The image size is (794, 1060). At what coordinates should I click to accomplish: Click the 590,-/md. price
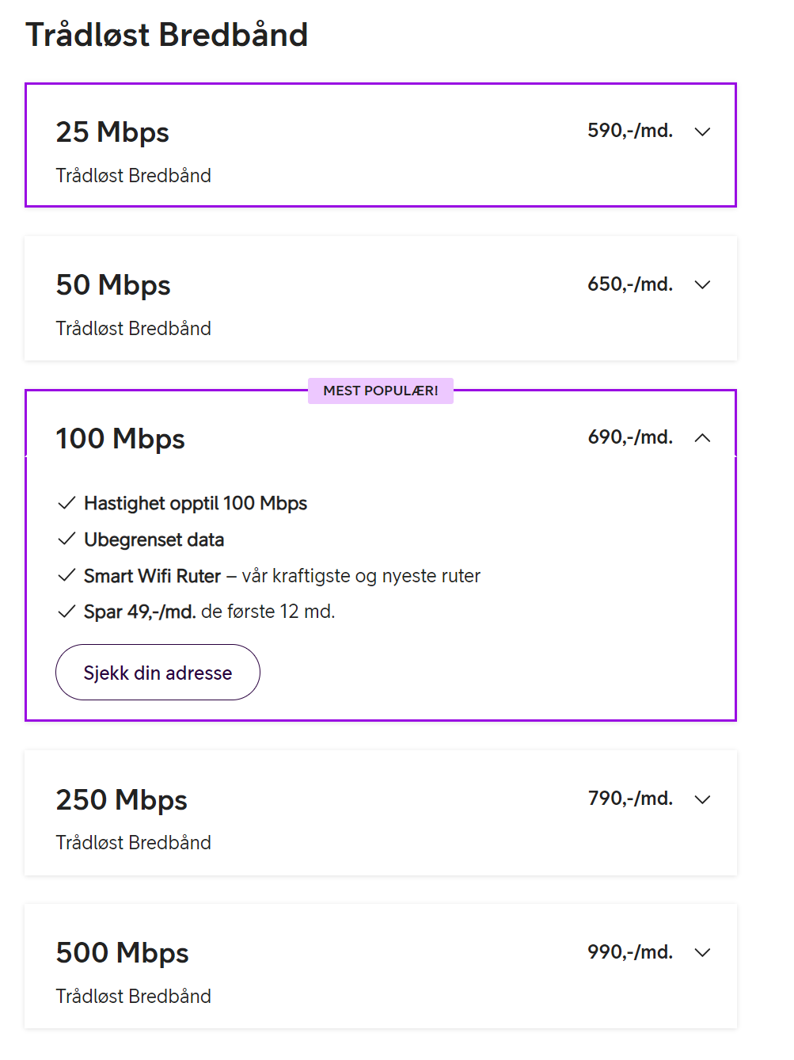[630, 131]
